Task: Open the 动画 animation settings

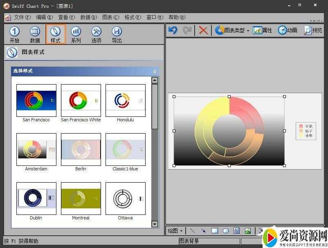Action: click(x=288, y=30)
